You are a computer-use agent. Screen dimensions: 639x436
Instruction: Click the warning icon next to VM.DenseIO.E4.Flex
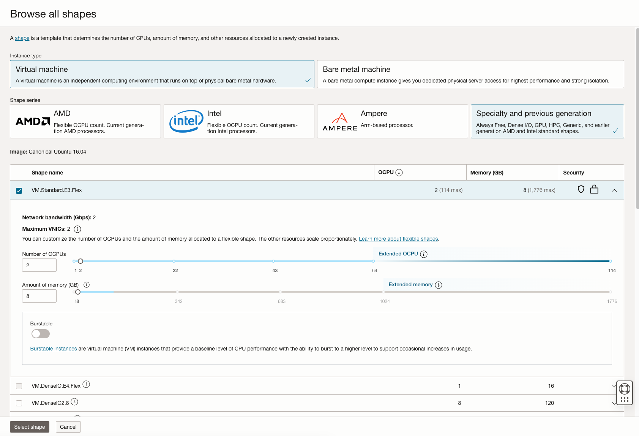[86, 384]
